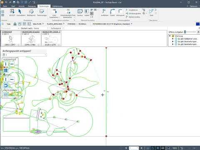Click the rotate arrow tool in floating palette

pos(6,85)
